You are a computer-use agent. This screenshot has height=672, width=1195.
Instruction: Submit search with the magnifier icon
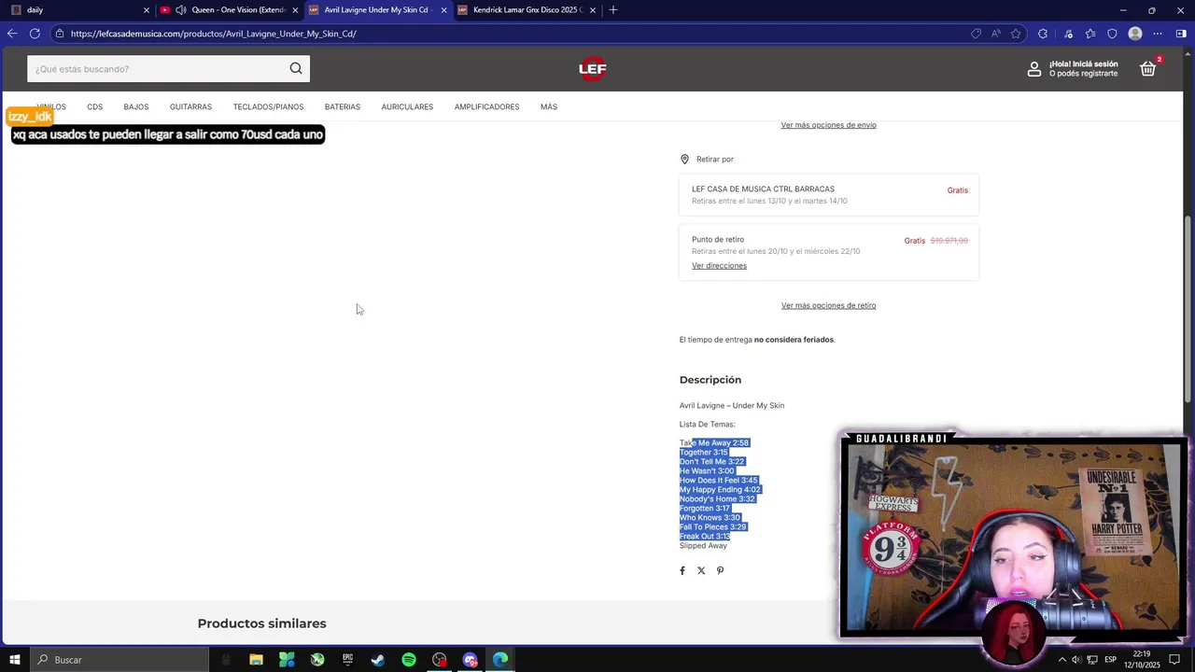[x=296, y=68]
